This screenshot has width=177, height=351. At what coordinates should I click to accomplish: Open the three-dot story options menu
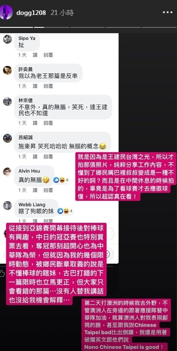(167, 12)
